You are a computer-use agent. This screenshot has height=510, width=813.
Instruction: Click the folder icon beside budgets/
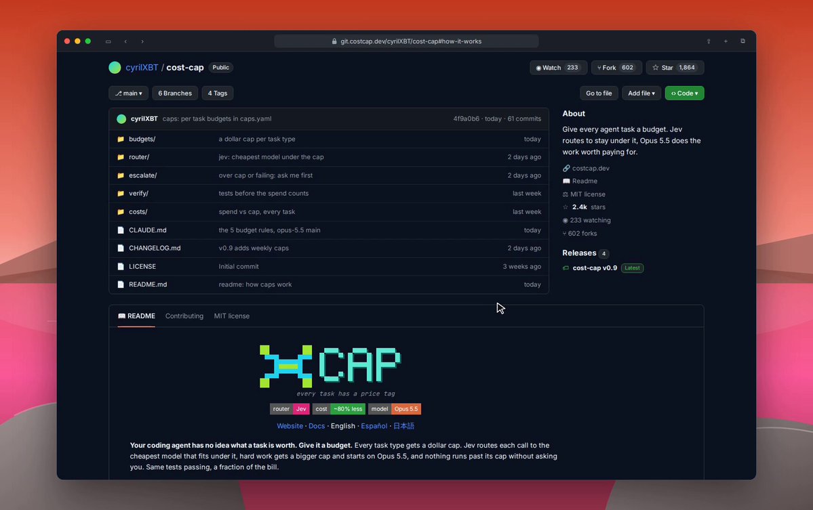tap(121, 139)
